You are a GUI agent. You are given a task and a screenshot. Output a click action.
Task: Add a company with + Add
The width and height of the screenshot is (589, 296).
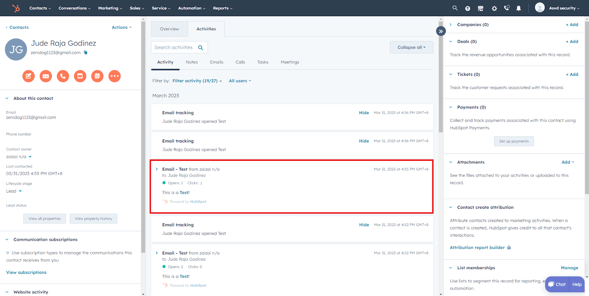pyautogui.click(x=572, y=25)
